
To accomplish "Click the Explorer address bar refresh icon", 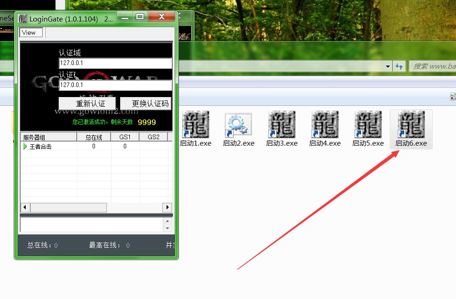I will (399, 66).
